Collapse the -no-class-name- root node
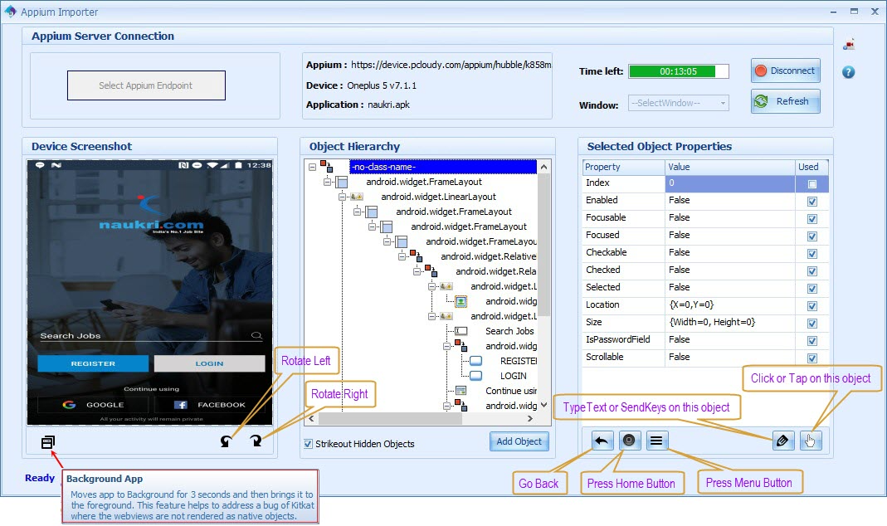Image resolution: width=887 pixels, height=526 pixels. click(313, 167)
